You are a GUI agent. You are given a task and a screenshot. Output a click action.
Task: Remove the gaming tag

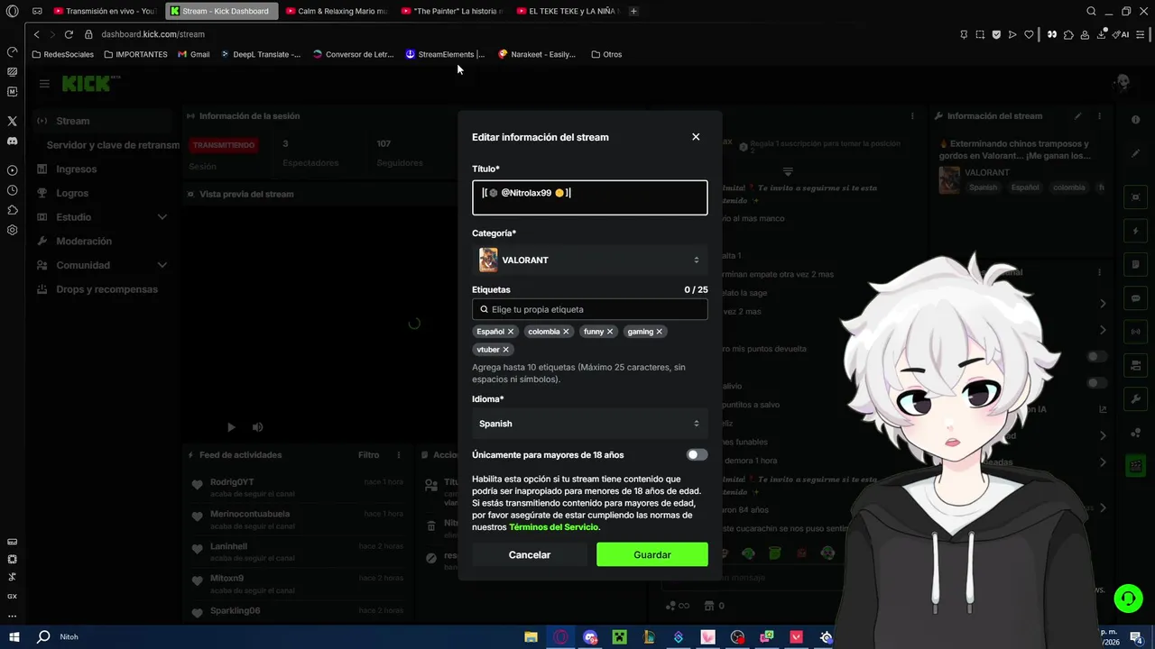(x=660, y=332)
